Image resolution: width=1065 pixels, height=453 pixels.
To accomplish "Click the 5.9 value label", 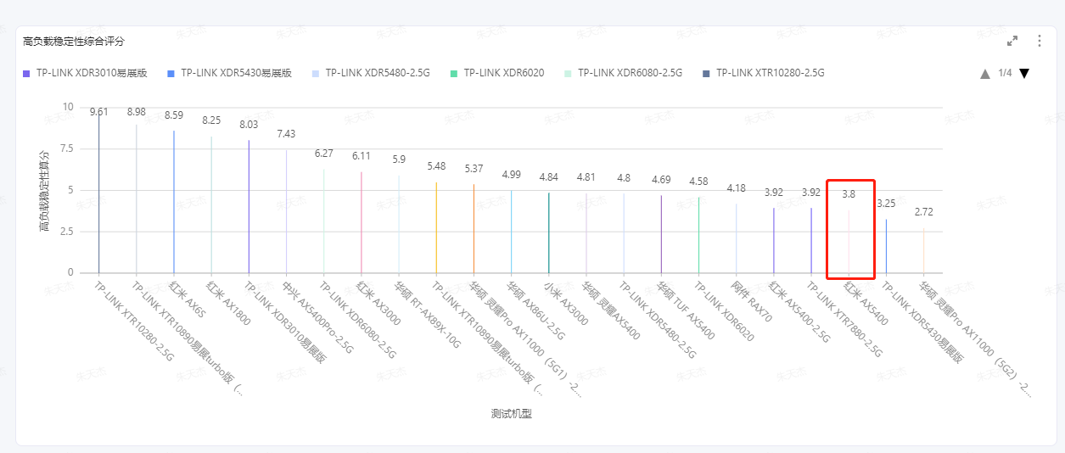I will click(399, 159).
